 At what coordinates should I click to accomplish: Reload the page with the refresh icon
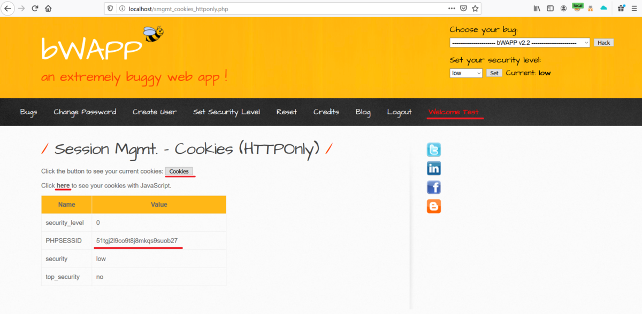tap(35, 9)
